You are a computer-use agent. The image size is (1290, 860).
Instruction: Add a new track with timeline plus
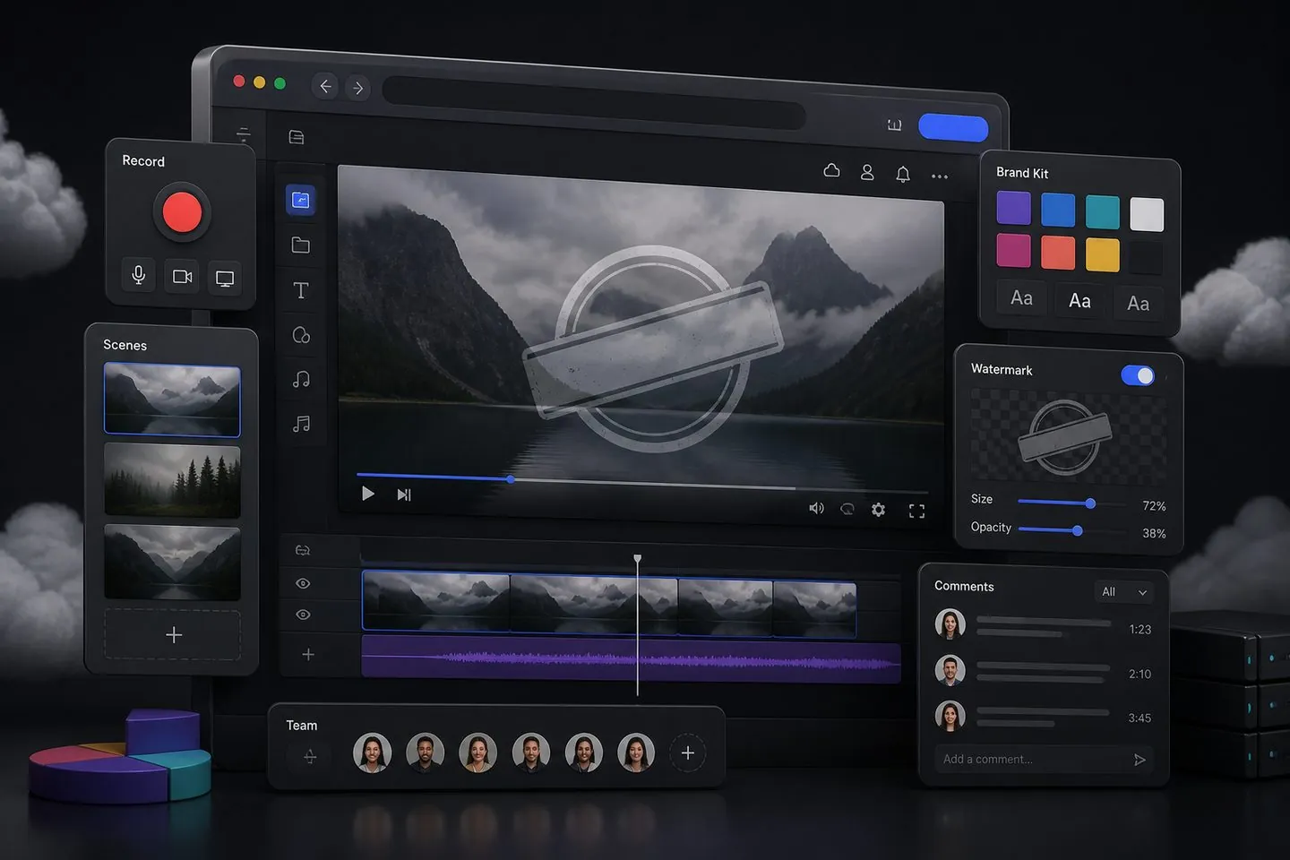(308, 655)
